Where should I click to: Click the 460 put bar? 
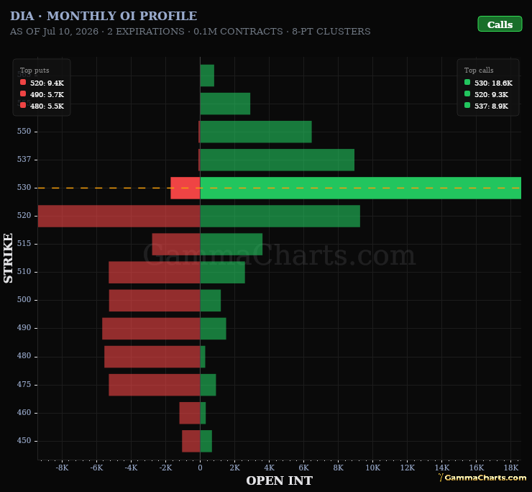(190, 413)
